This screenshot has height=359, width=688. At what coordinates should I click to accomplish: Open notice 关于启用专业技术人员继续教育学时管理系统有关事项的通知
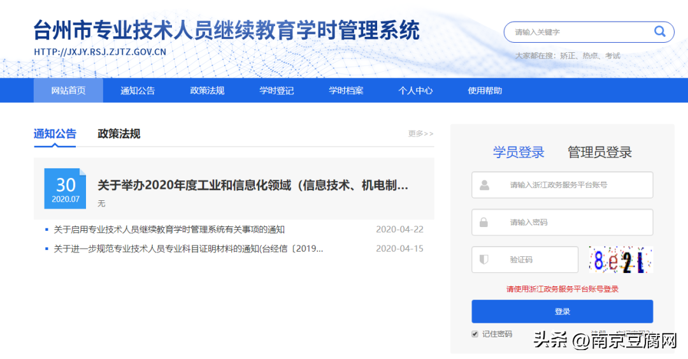pos(169,230)
